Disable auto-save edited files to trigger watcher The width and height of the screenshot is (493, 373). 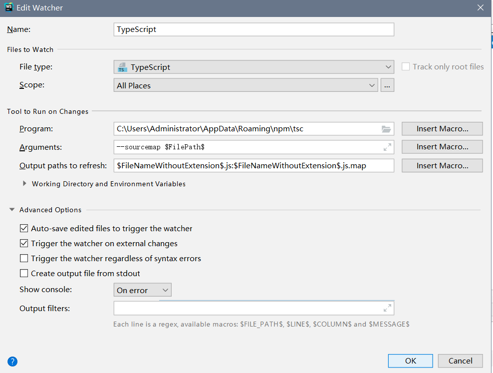point(23,229)
